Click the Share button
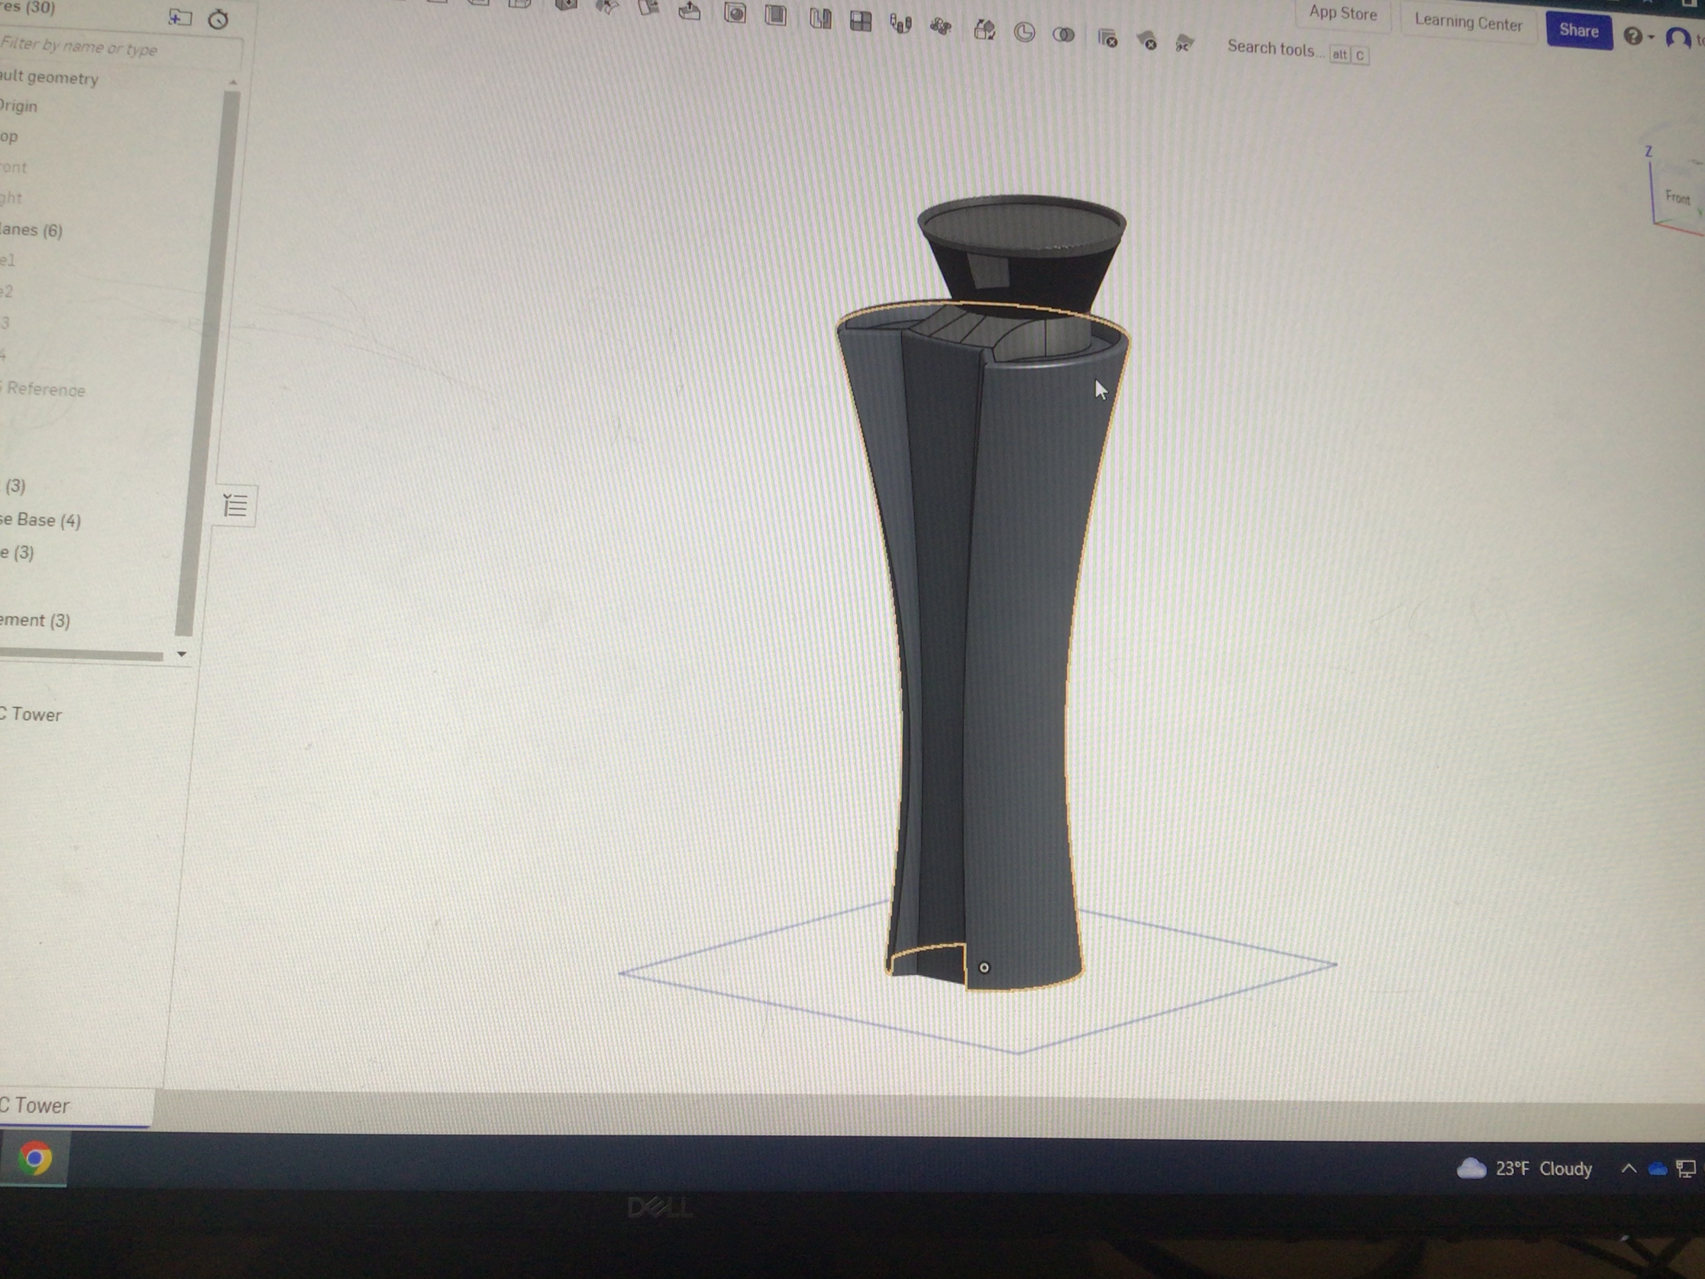This screenshot has width=1705, height=1279. tap(1579, 31)
